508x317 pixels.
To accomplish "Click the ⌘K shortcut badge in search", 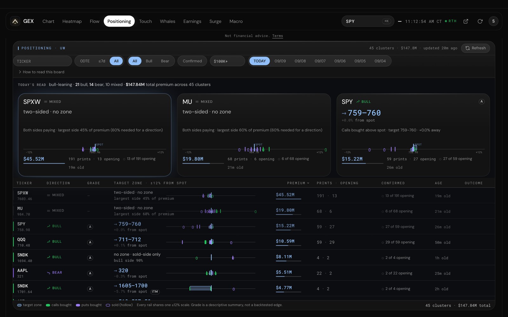I will [386, 21].
